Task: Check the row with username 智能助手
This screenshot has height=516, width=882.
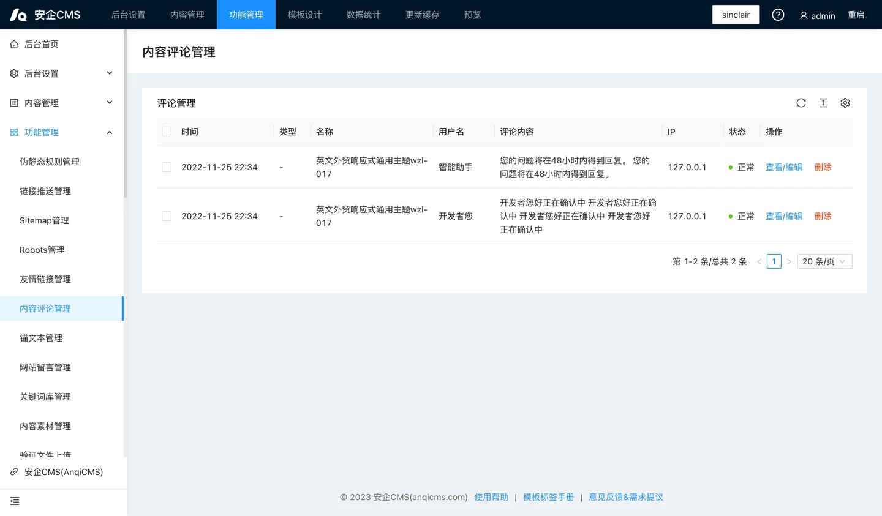Action: [167, 167]
